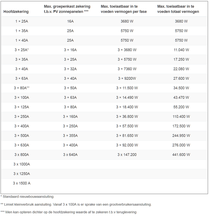Select the 11.040 W total power cell
The image size is (209, 217).
coord(182,50)
